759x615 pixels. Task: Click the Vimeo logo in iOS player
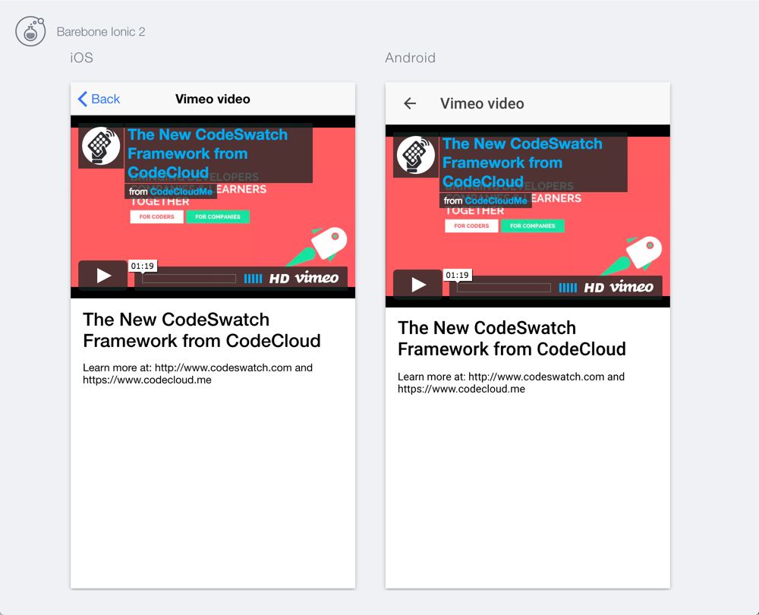pos(317,278)
